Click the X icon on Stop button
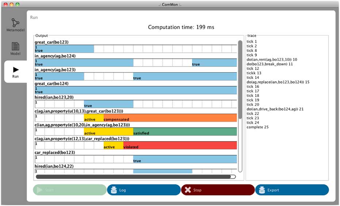Image resolution: width=340 pixels, height=206 pixels. (x=188, y=190)
